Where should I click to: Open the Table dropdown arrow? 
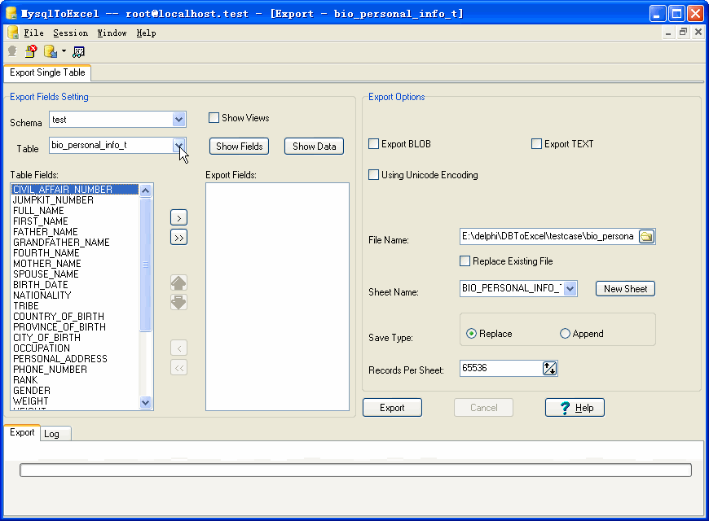click(179, 145)
